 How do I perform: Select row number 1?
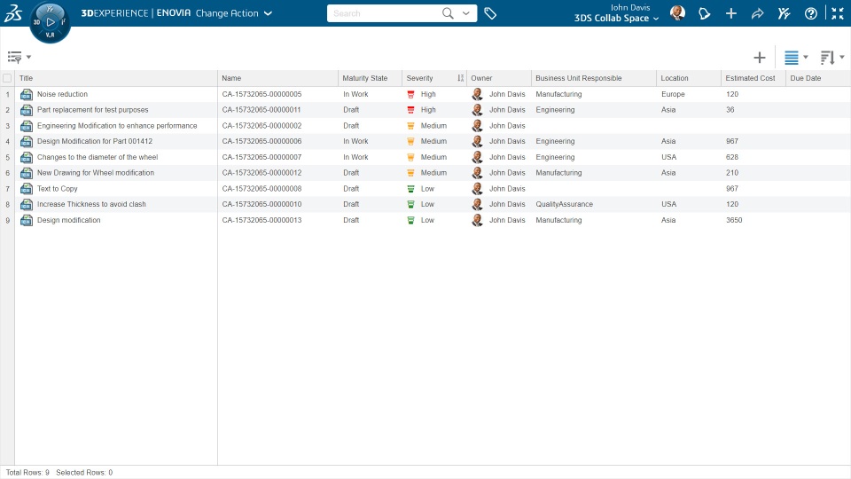tap(8, 95)
